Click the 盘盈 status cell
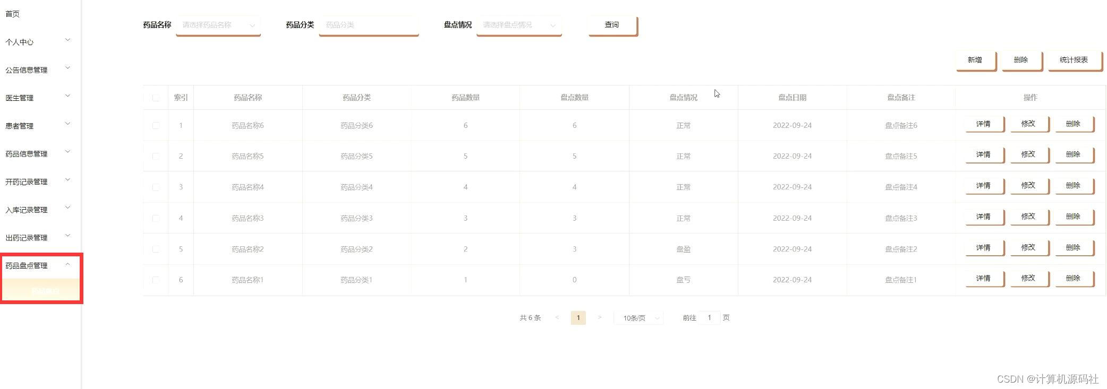1107x389 pixels. [x=684, y=249]
